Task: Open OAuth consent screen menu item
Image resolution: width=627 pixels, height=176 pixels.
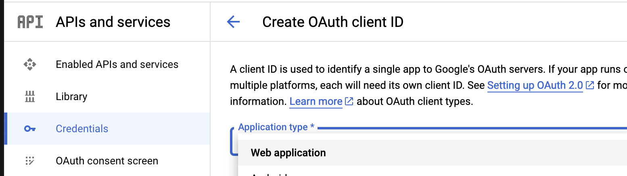Action: (x=107, y=161)
